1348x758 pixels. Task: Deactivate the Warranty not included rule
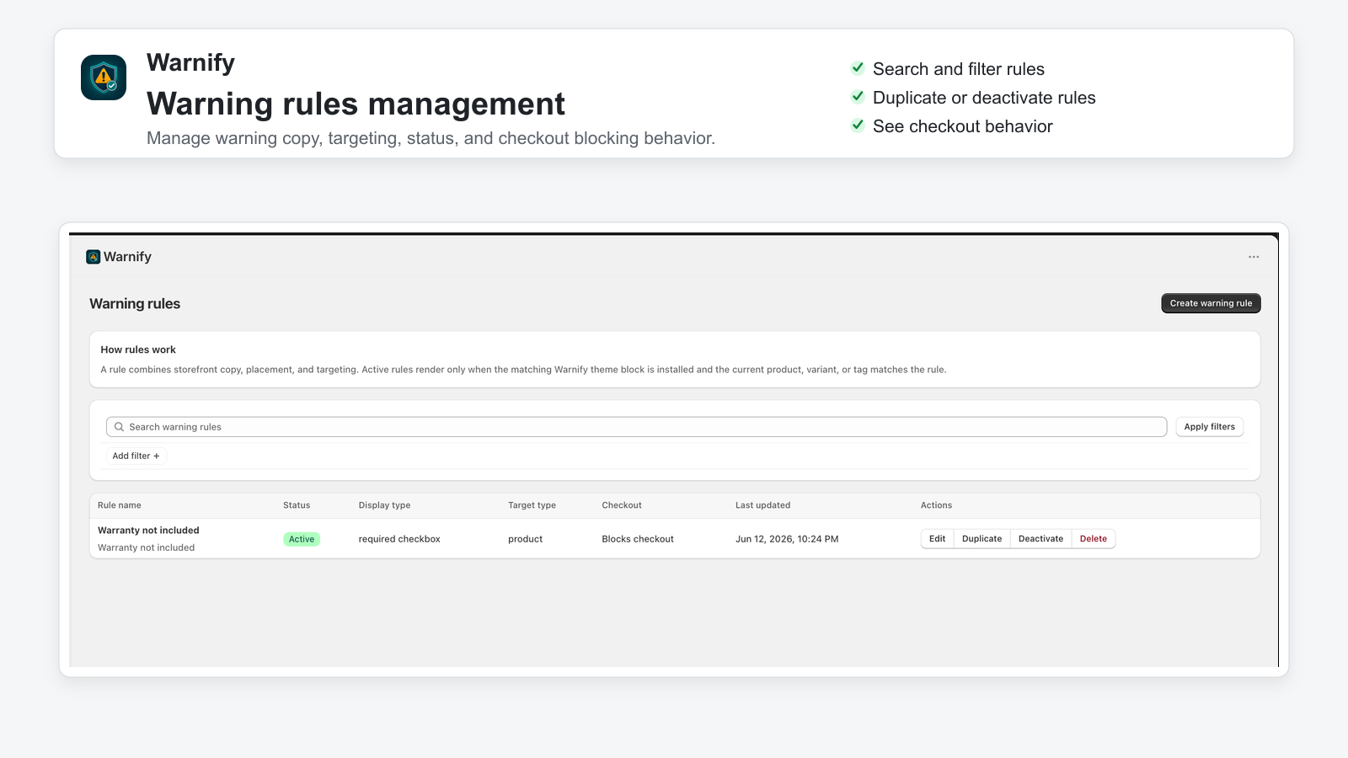coord(1040,539)
